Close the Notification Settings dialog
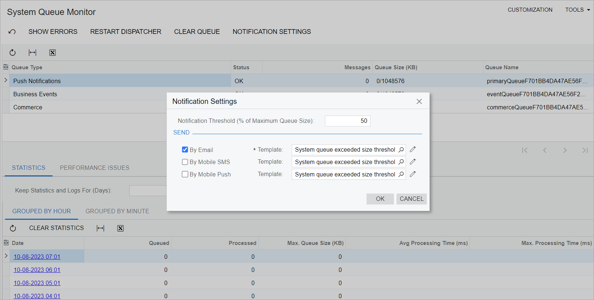Screen dimensions: 594x300 click(x=419, y=102)
